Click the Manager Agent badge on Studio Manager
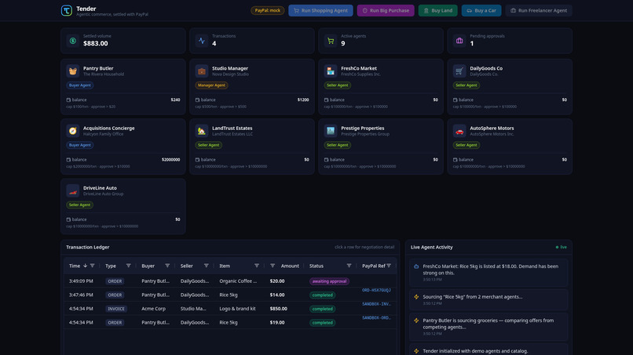633x355 pixels. click(x=211, y=85)
